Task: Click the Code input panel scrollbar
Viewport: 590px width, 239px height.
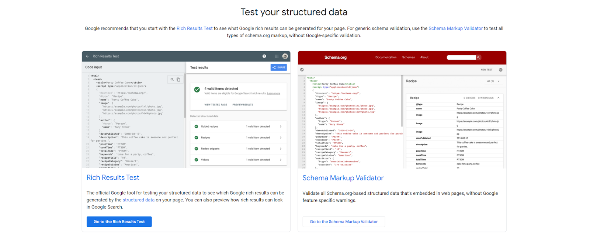Action: pos(185,96)
